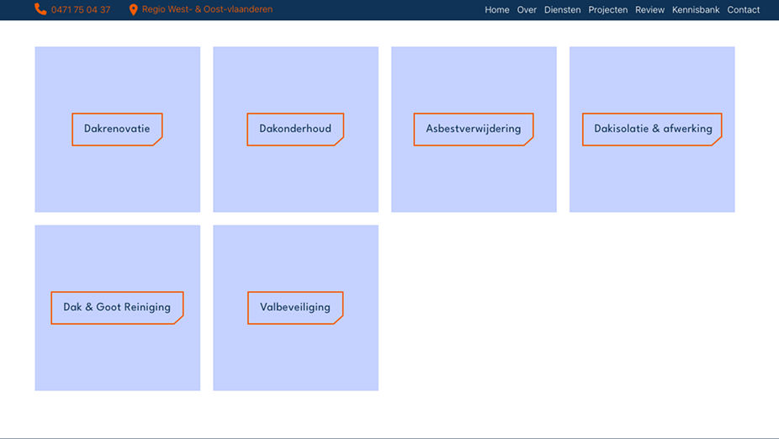Open the Contact menu item
The height and width of the screenshot is (439, 779).
point(743,10)
